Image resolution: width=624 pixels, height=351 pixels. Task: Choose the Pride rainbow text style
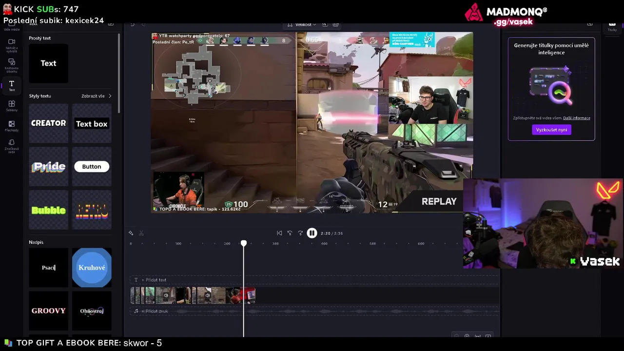[x=48, y=167]
